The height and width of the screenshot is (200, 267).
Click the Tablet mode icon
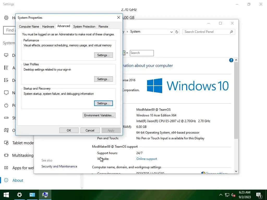click(x=6, y=143)
